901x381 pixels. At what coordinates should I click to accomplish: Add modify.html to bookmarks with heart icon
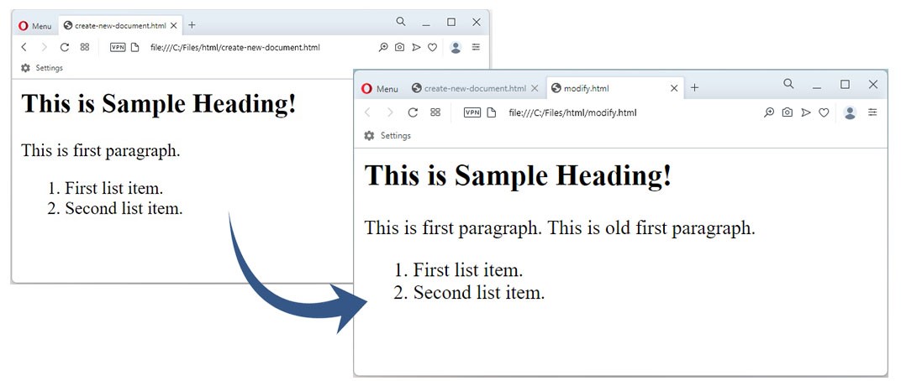825,112
